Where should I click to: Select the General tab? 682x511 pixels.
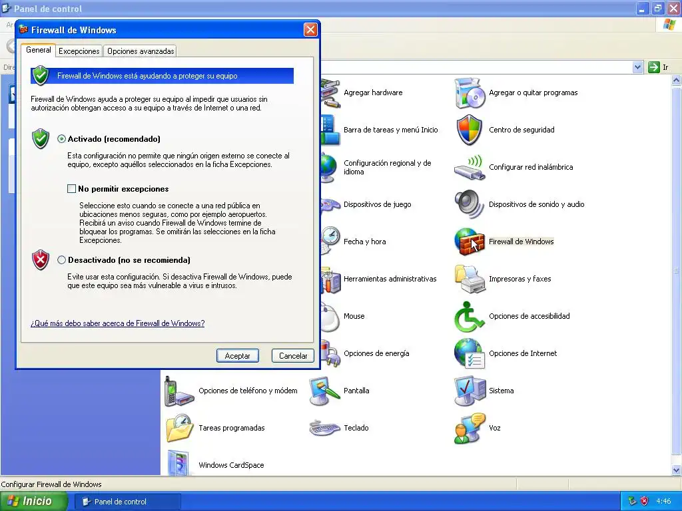click(x=38, y=50)
